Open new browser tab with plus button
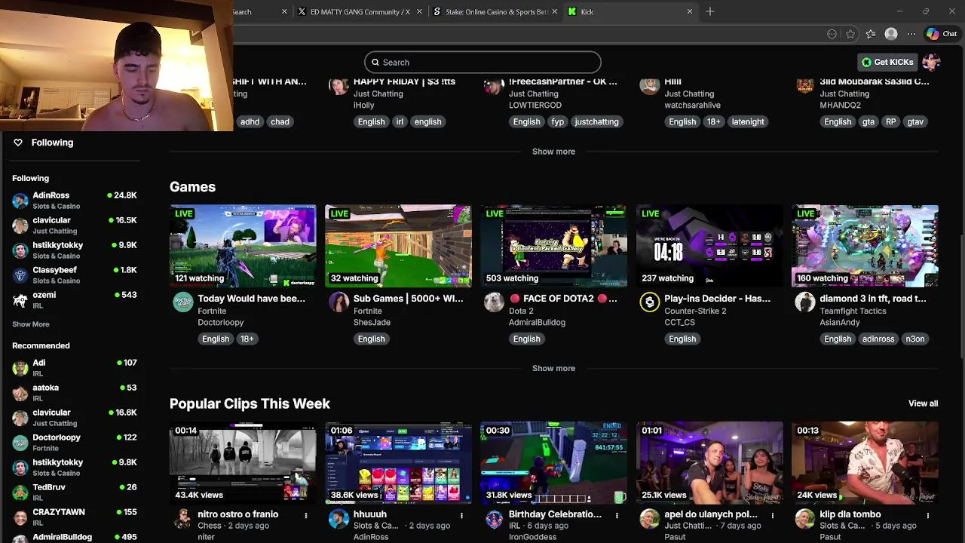 (710, 11)
